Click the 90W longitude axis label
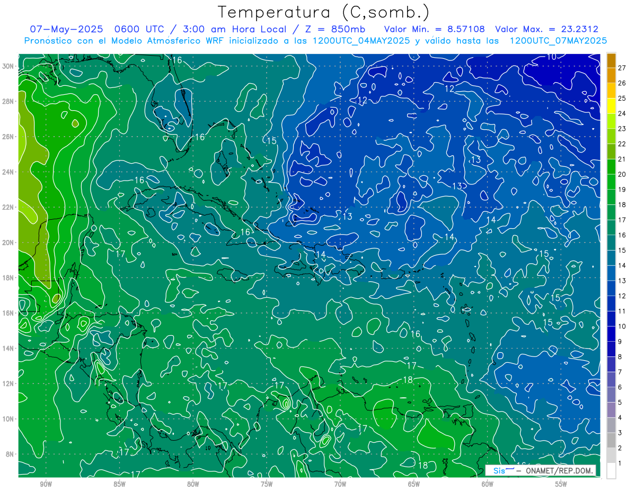 point(46,484)
